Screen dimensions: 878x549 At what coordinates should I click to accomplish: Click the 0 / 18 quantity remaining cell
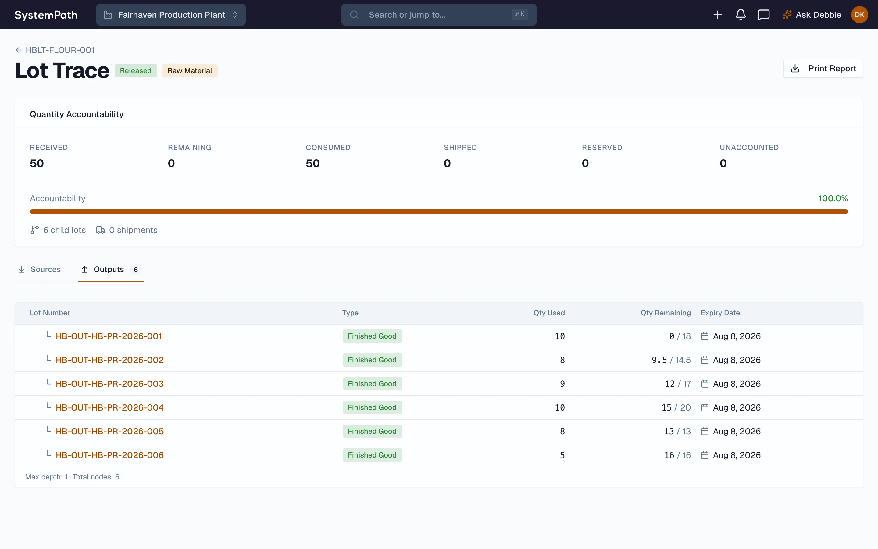680,336
